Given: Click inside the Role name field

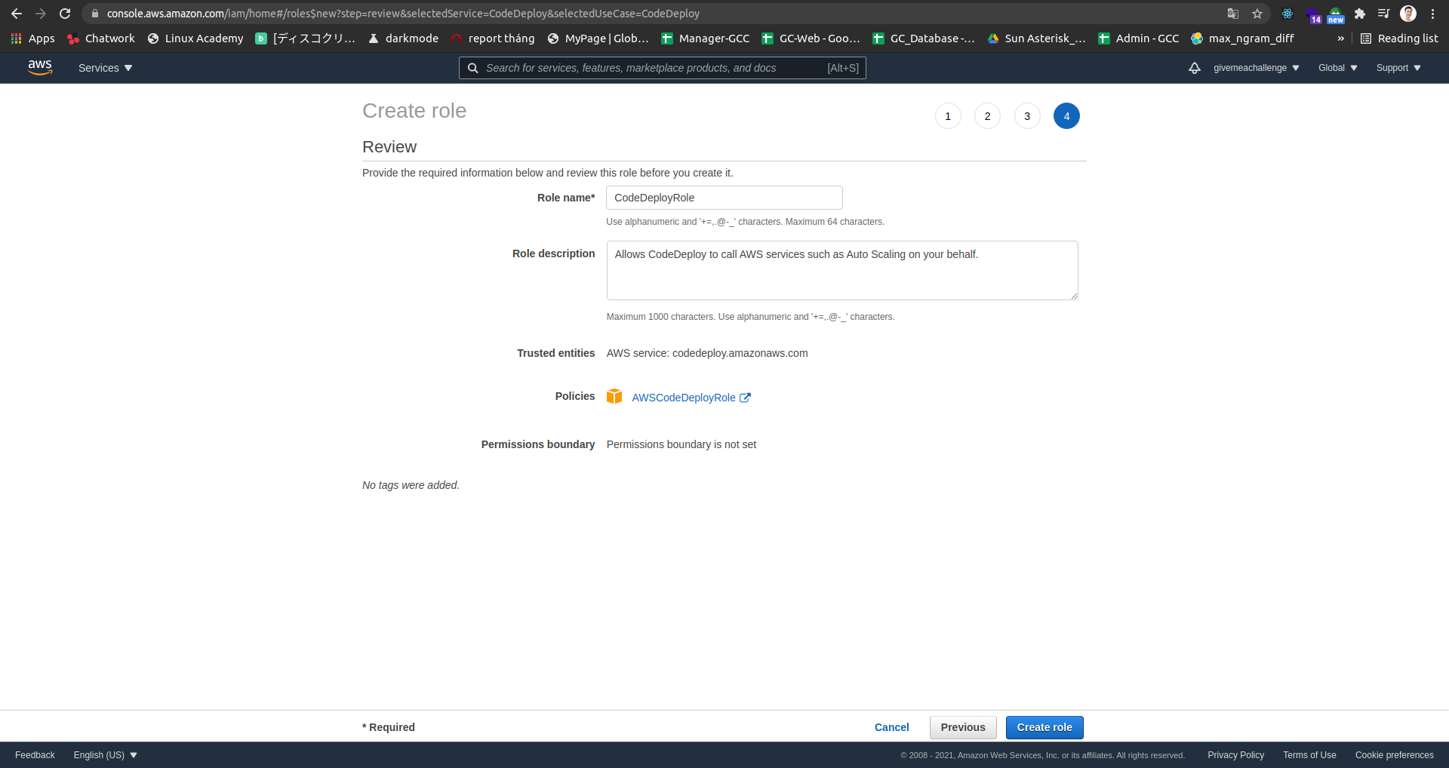Looking at the screenshot, I should pos(724,198).
